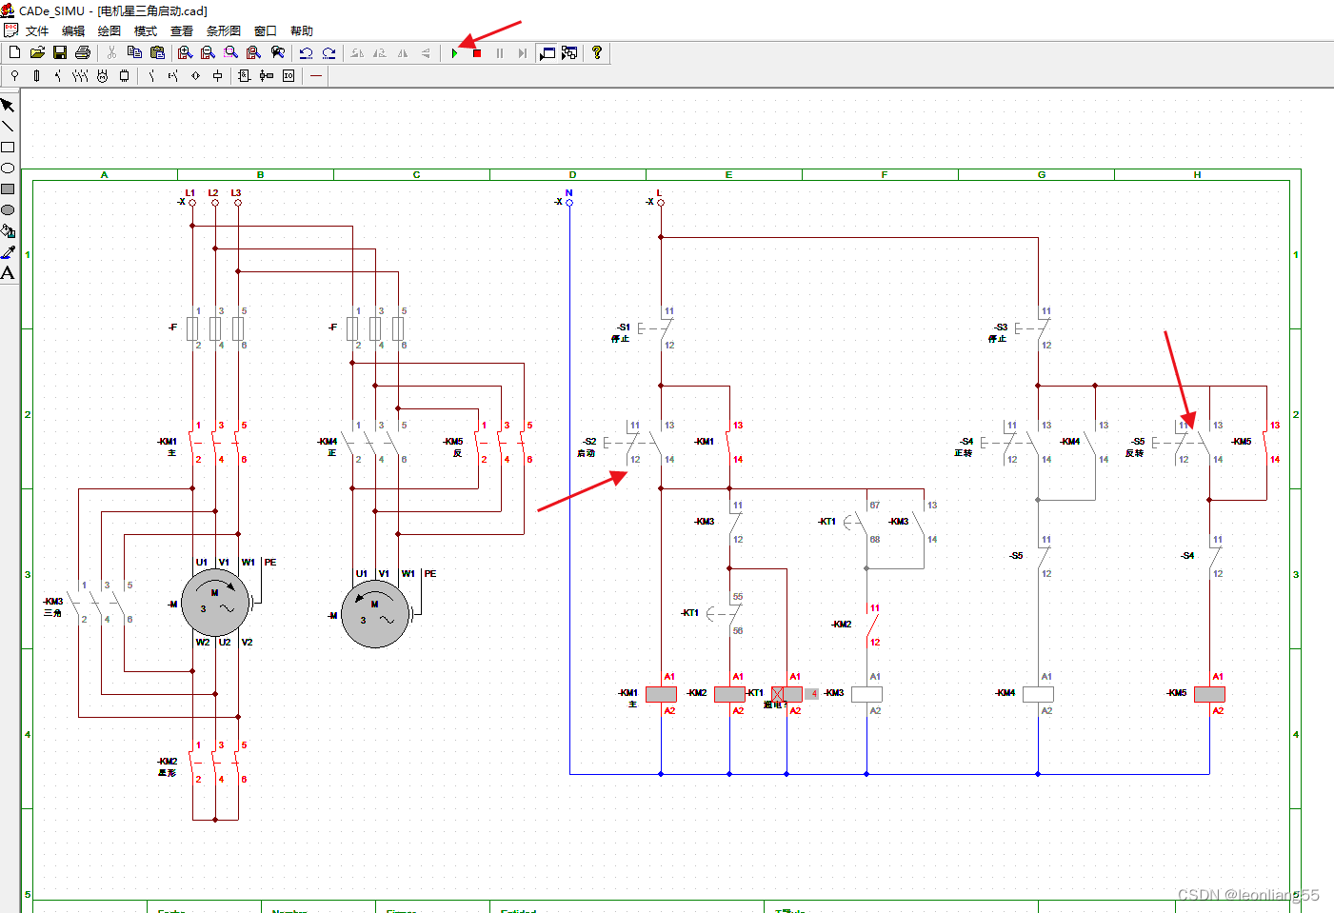The width and height of the screenshot is (1334, 913).
Task: Select the eyedropper color picker tool
Action: coord(8,252)
